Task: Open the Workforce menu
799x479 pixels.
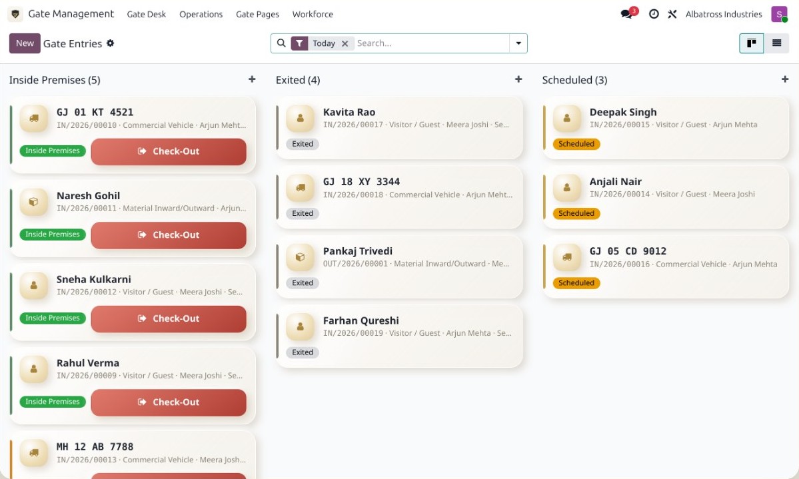Action: (313, 14)
